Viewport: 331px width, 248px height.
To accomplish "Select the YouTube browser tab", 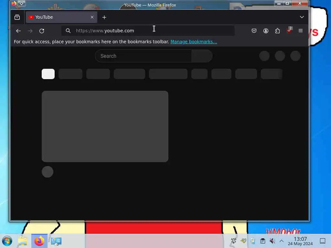I will pos(61,17).
